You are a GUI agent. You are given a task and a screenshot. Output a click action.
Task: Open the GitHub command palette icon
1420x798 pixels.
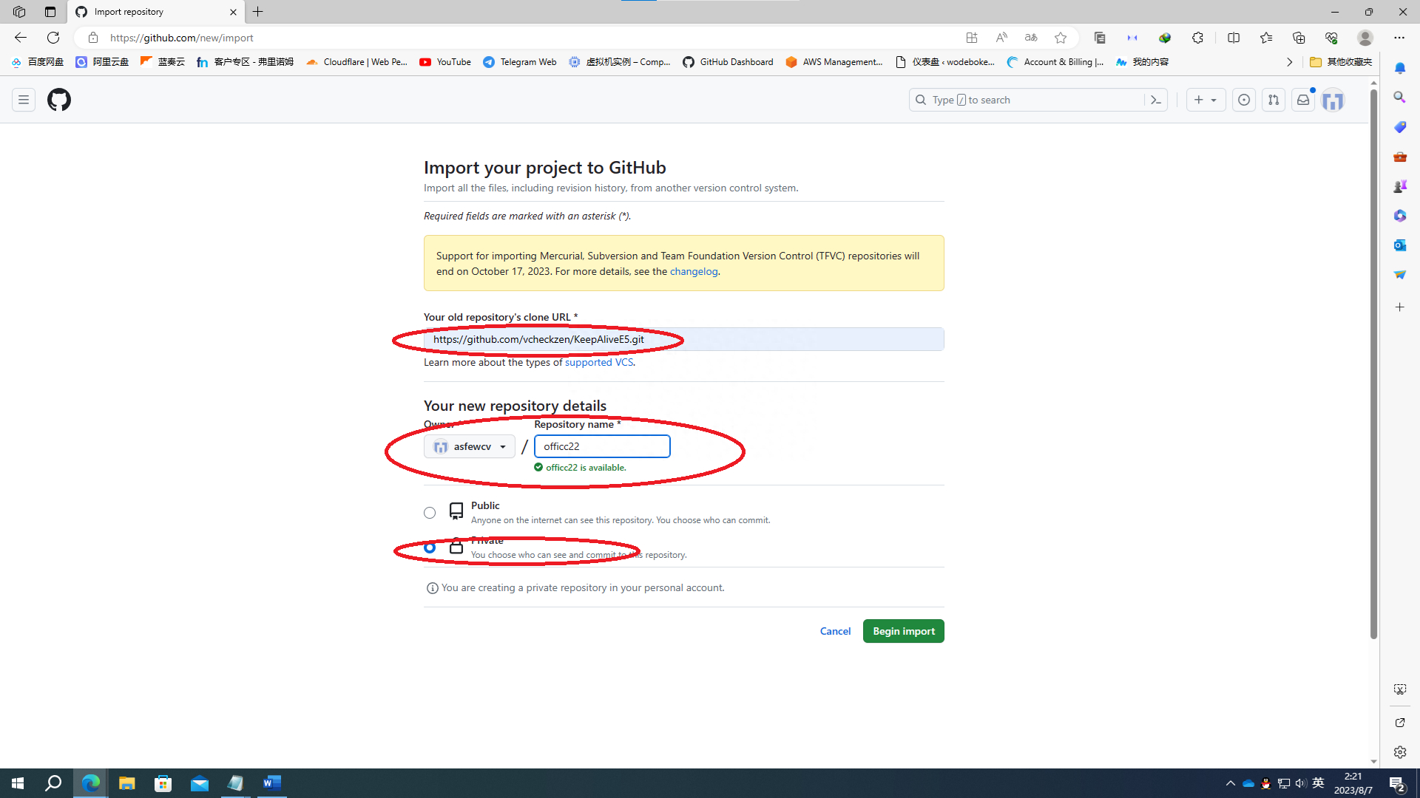(x=1156, y=100)
